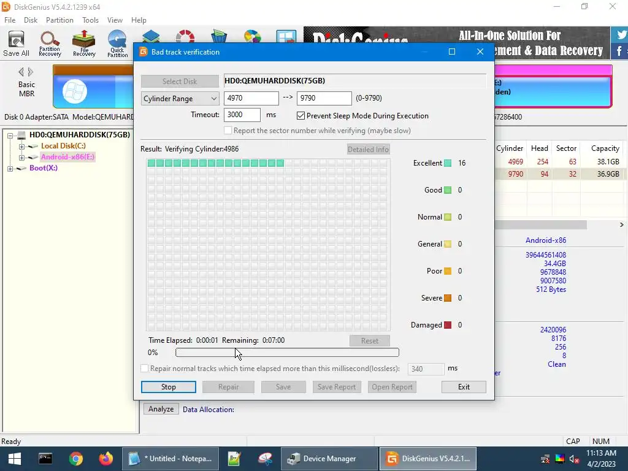Open Command Prompt from the taskbar
The height and width of the screenshot is (471, 628).
pos(45,459)
